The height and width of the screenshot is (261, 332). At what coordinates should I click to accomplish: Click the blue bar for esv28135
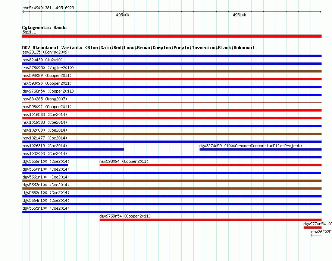click(172, 56)
